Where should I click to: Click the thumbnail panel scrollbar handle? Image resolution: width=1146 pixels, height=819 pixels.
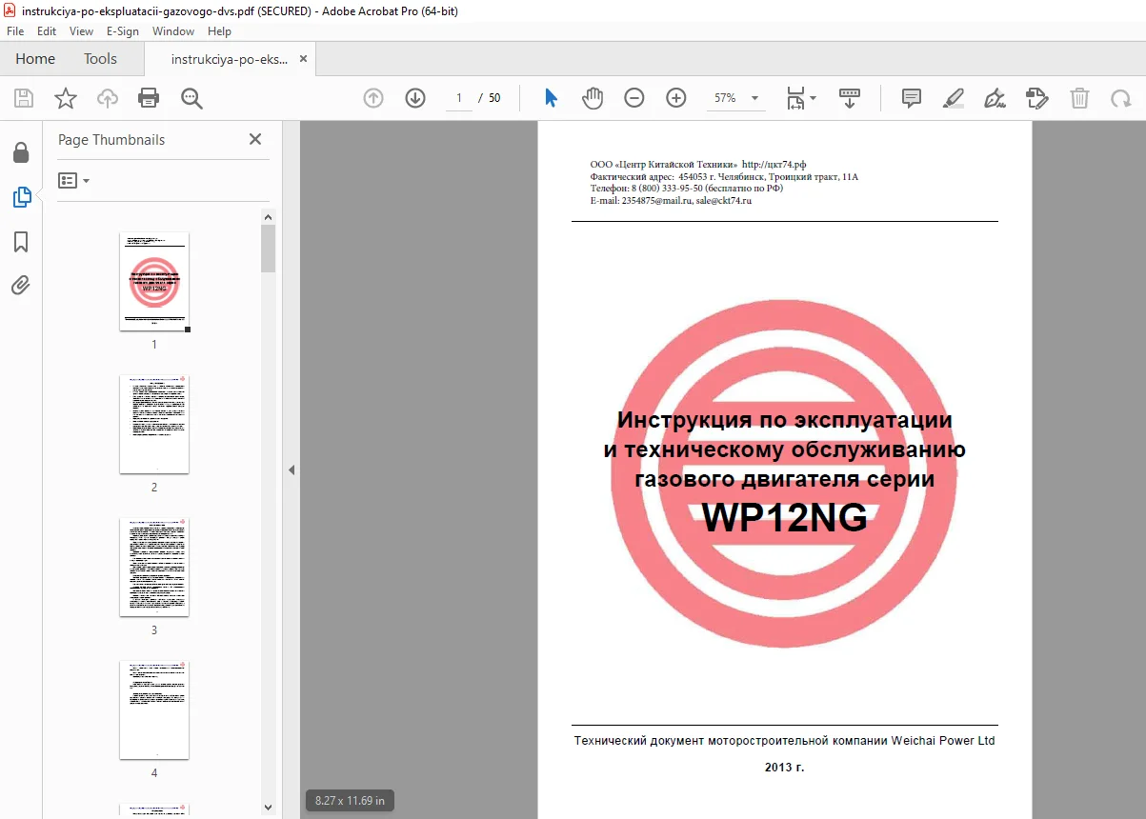269,249
